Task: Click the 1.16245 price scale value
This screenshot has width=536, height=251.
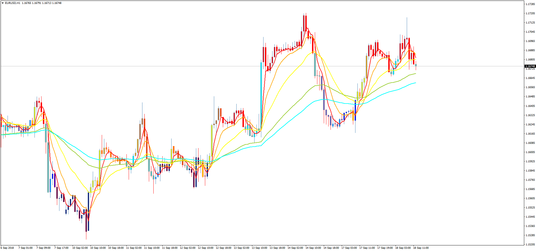Action: coord(530,125)
